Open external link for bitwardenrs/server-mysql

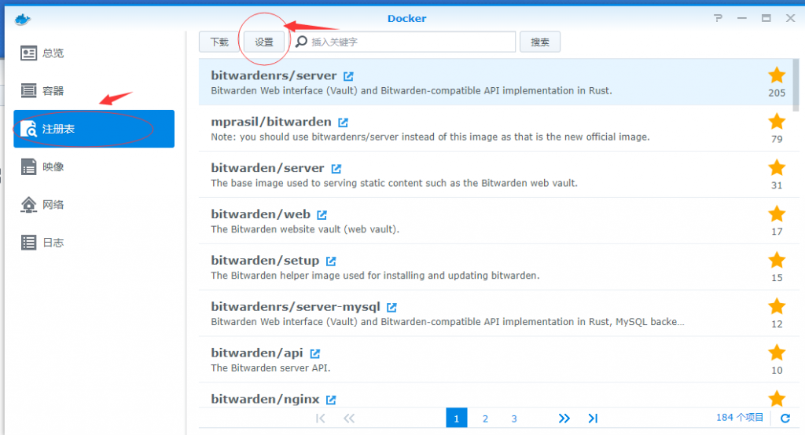coord(391,307)
